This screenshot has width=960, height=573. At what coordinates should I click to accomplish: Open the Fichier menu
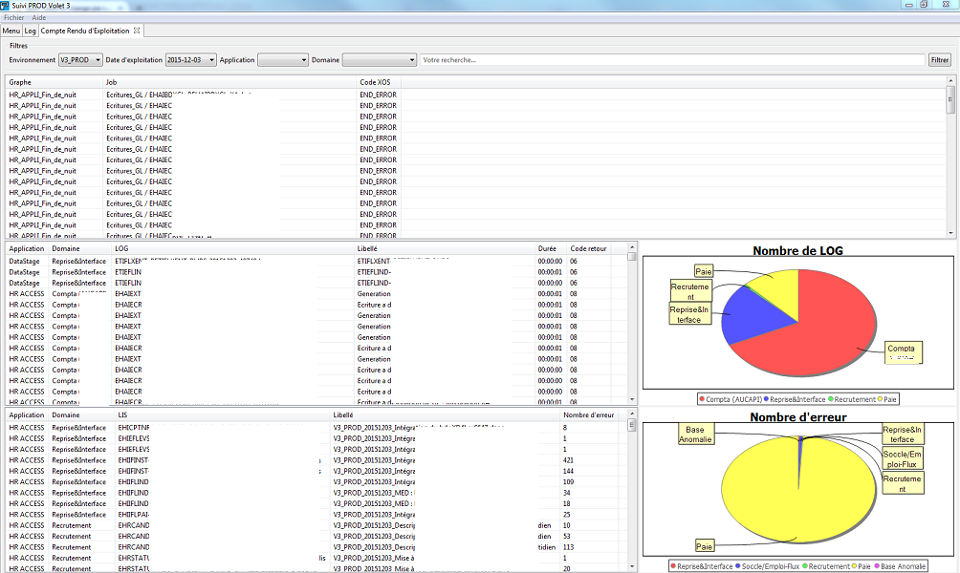(x=14, y=17)
